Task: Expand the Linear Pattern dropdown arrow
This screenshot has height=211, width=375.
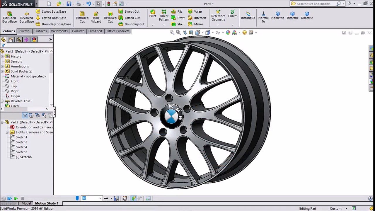Action: [164, 25]
